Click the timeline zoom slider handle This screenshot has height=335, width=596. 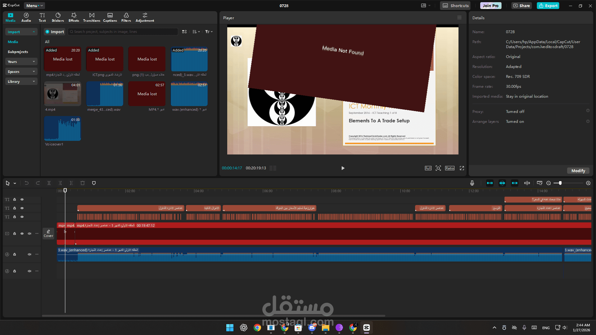560,183
